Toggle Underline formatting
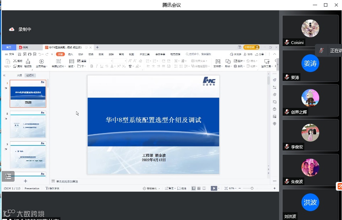 (x=102, y=66)
